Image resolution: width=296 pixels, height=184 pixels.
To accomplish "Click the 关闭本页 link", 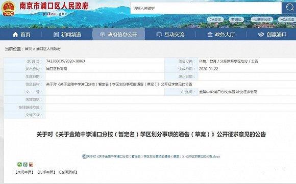I will 24,172.
